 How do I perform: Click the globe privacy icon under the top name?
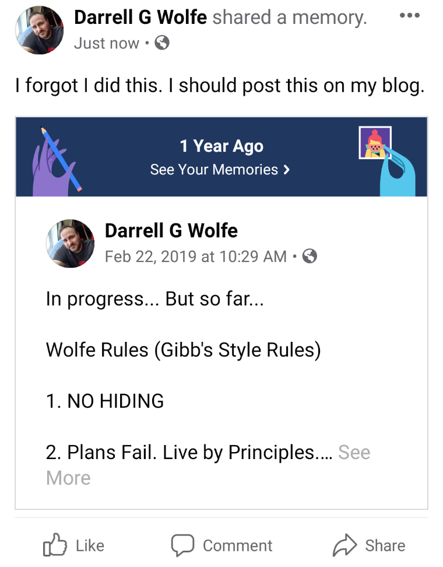pos(162,43)
